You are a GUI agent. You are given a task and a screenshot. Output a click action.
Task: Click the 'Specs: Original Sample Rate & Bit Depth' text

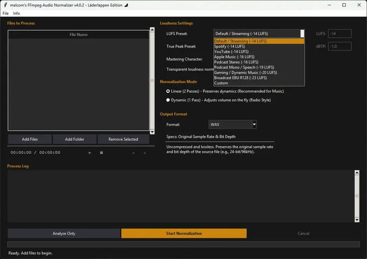[201, 137]
